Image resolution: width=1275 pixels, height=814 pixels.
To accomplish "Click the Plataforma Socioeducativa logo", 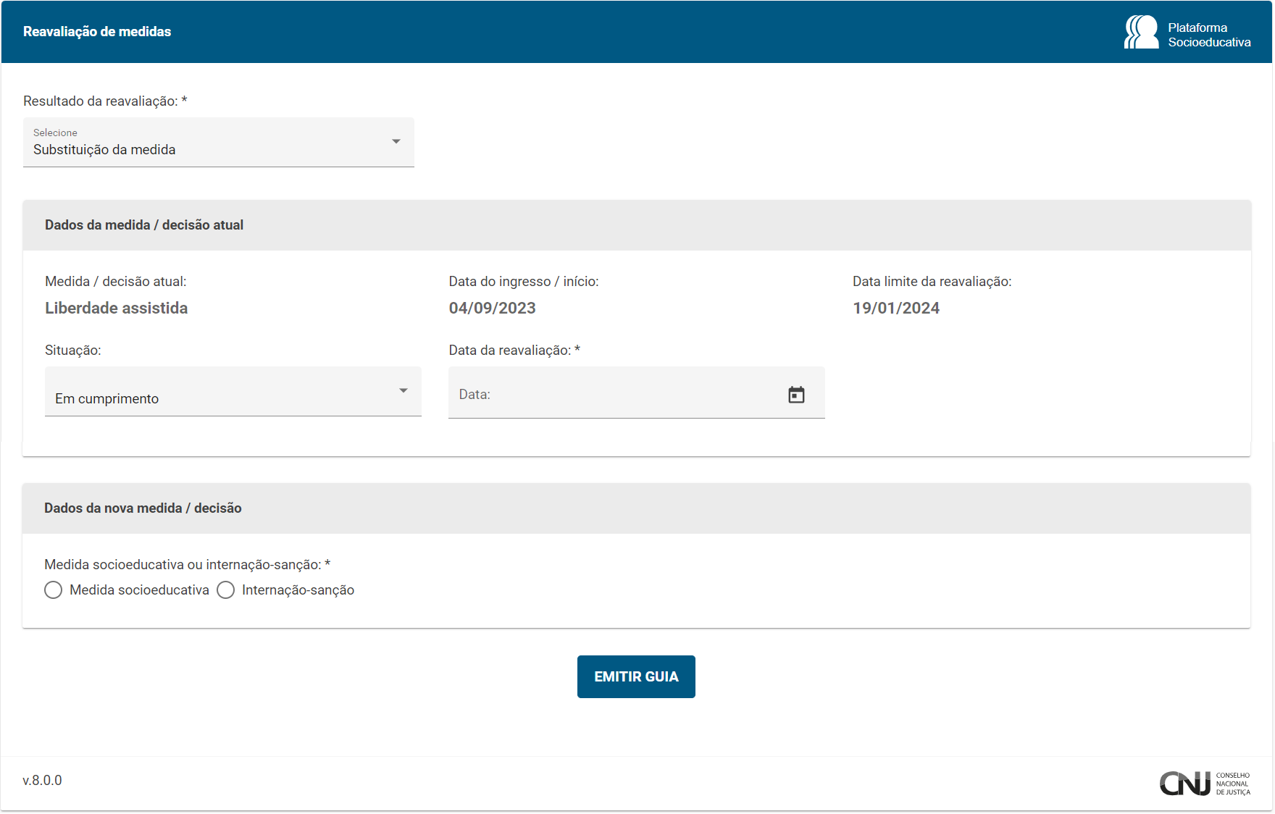I will (x=1187, y=33).
